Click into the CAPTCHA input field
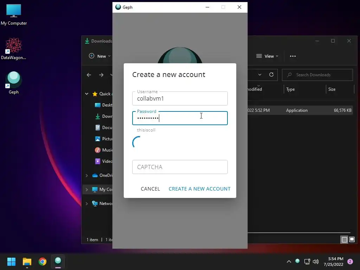This screenshot has height=270, width=360. [x=180, y=167]
